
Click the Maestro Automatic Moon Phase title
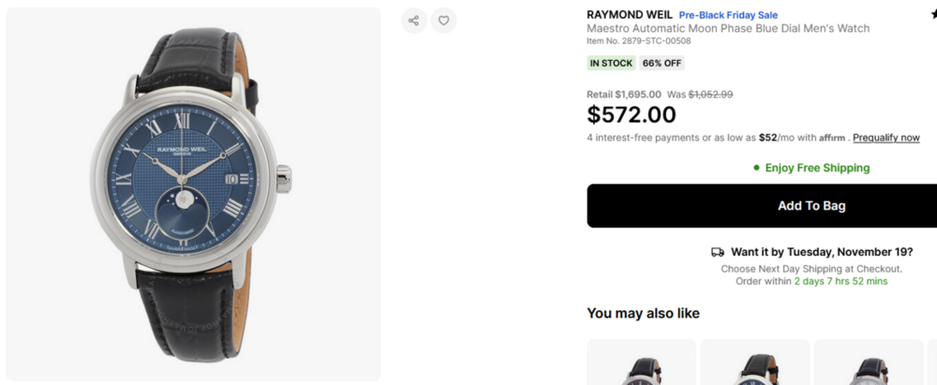728,29
